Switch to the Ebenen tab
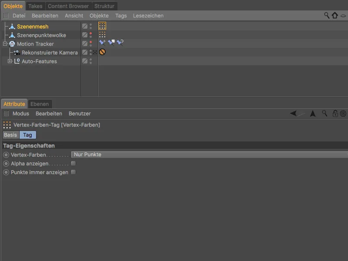348x261 pixels. 40,104
